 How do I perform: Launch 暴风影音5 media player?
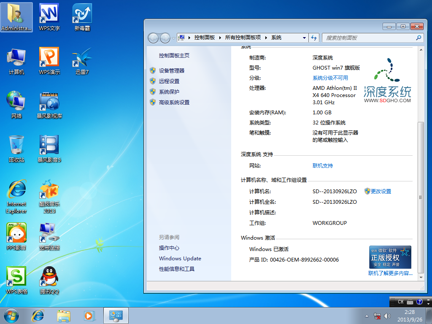[x=49, y=149]
